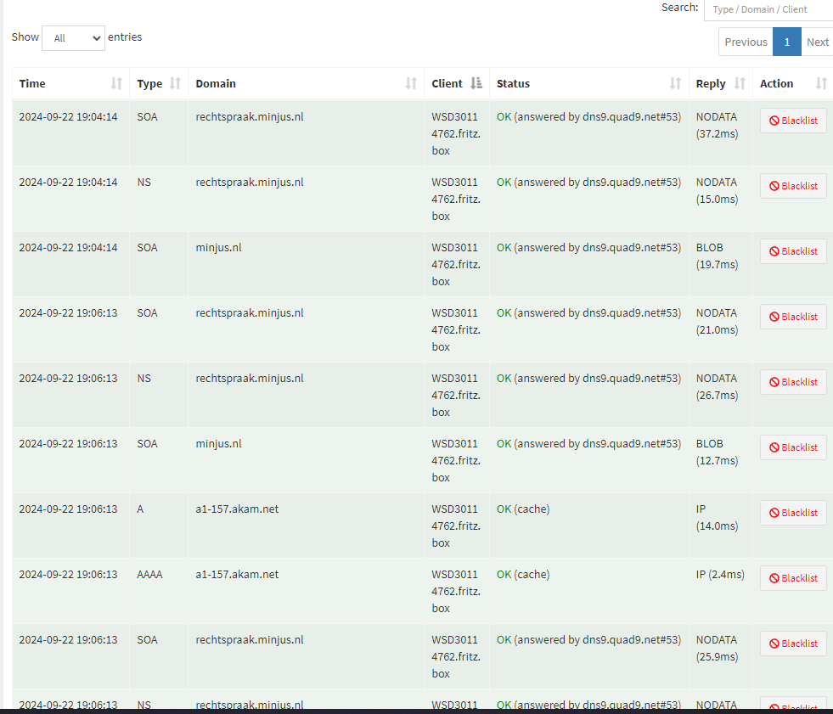Click minjus.nl domain in the 19:04:14 row

[x=218, y=248]
